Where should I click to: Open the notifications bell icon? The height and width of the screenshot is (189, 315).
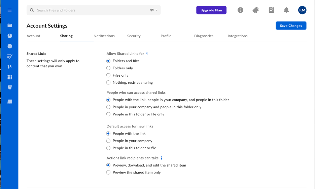pos(286,10)
